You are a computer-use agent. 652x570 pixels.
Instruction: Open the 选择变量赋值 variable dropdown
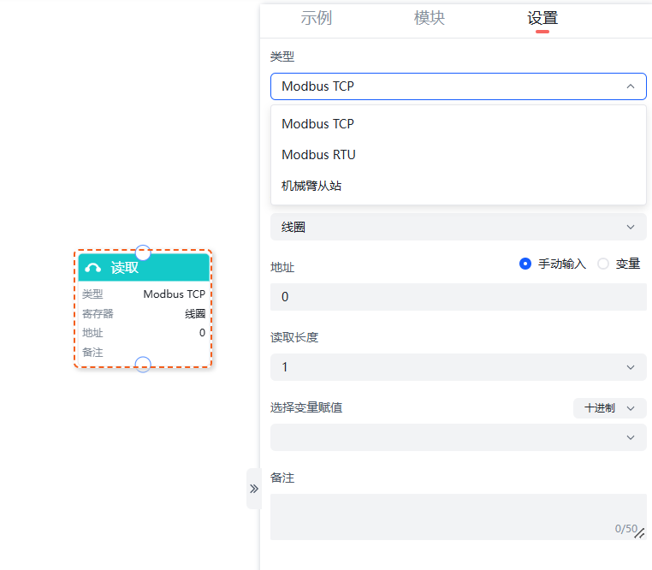[x=459, y=437]
